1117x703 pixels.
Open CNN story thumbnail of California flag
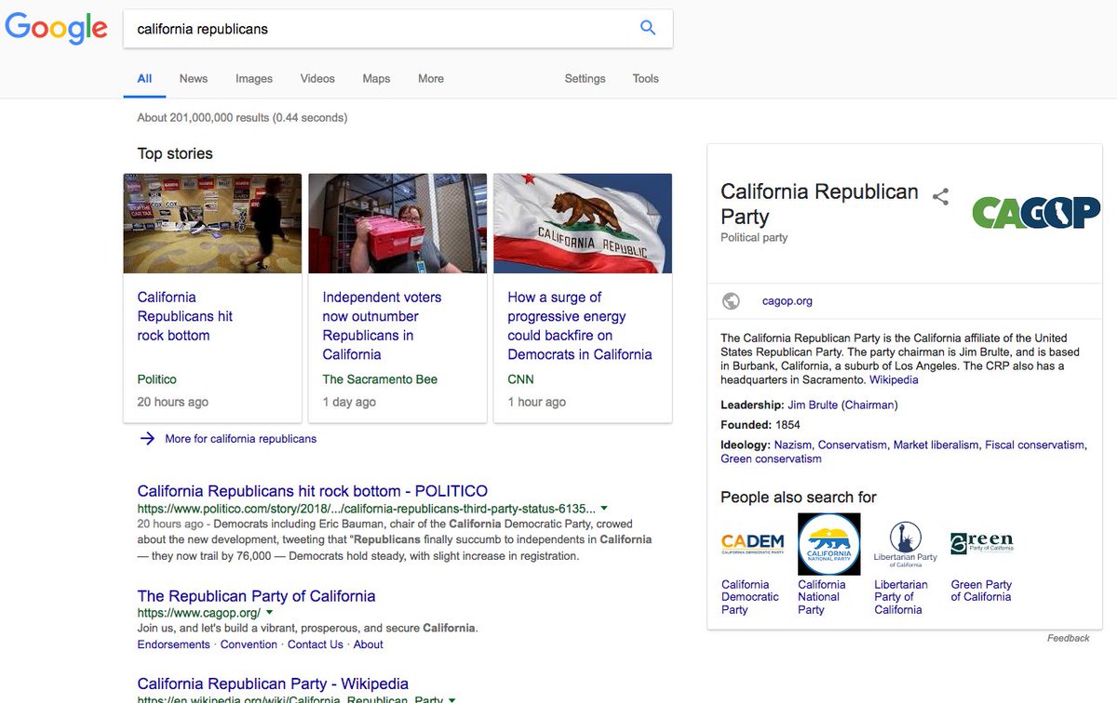pyautogui.click(x=583, y=223)
